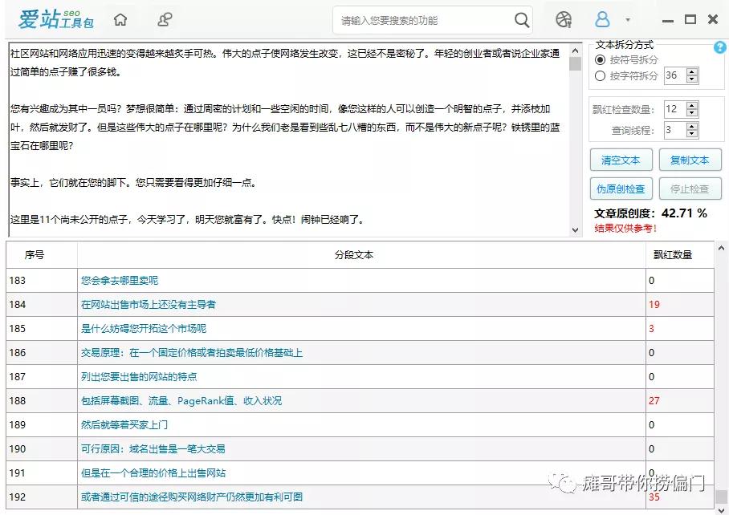The width and height of the screenshot is (729, 515).
Task: Click the blue help question mark icon
Action: click(x=720, y=47)
